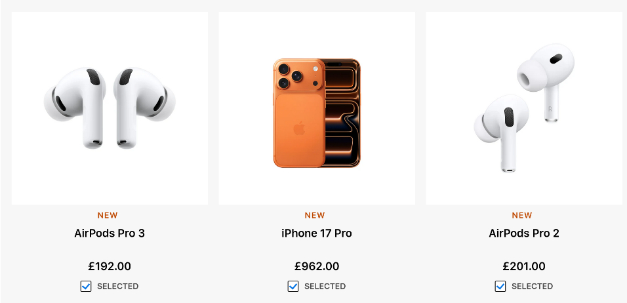
Task: Click the SELECTED label under £962.00
Action: pyautogui.click(x=325, y=287)
